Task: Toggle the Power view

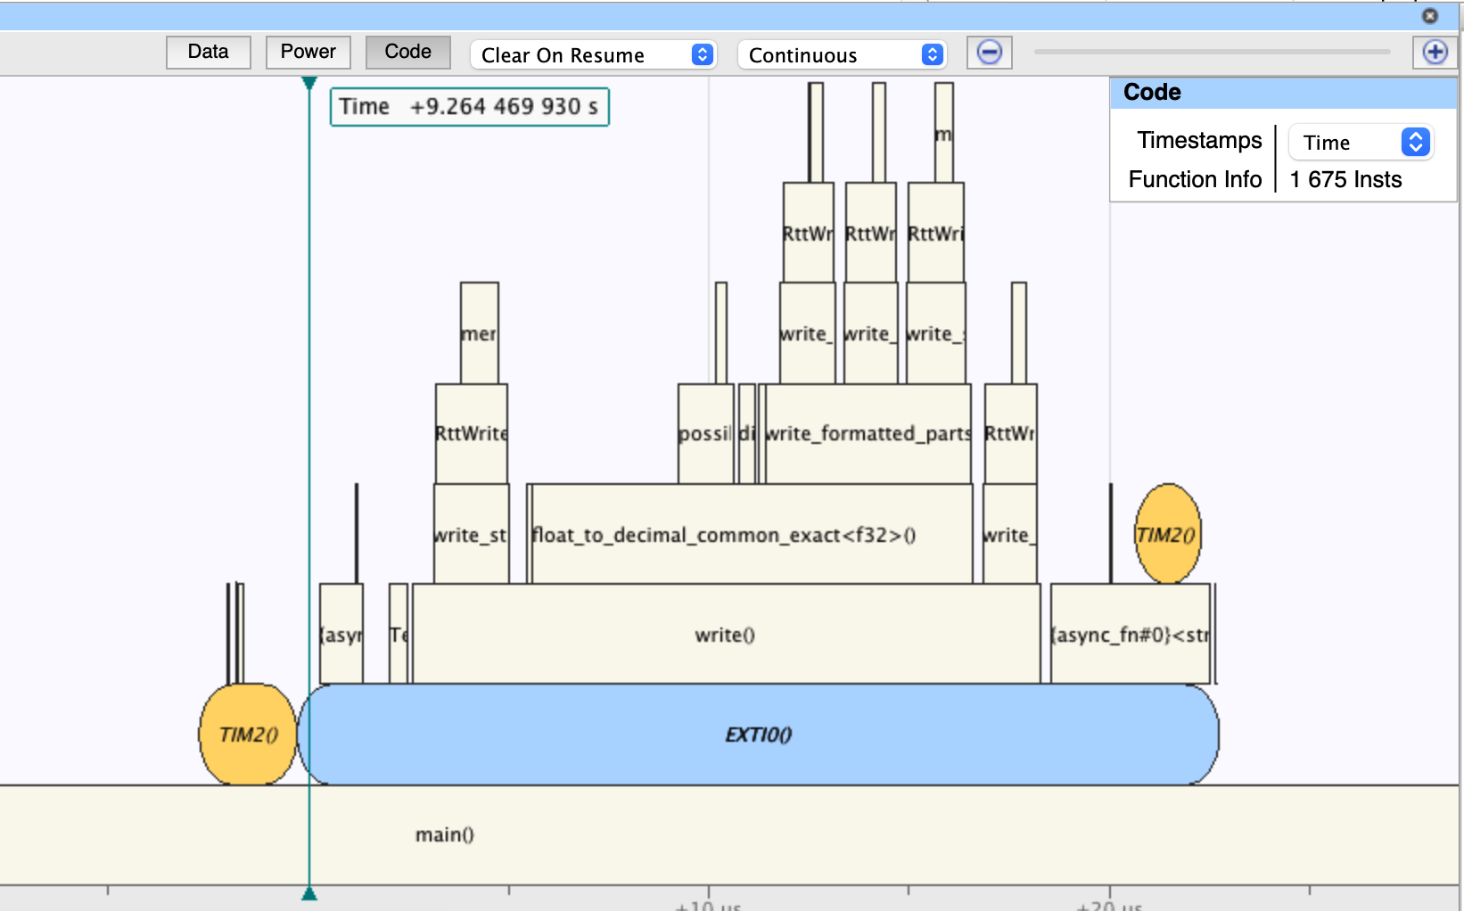Action: pos(308,52)
